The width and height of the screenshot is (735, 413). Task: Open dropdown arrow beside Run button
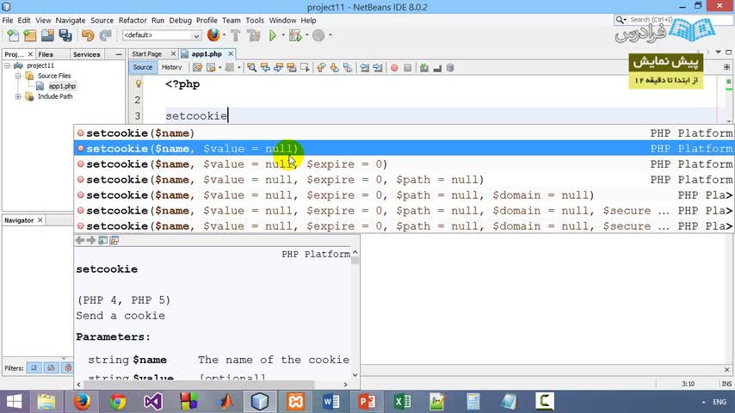pyautogui.click(x=283, y=35)
